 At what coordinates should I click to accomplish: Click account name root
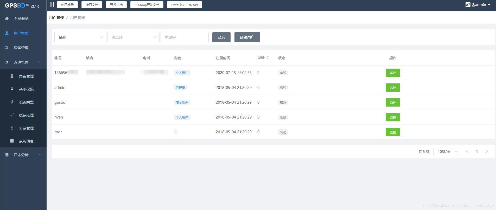click(x=58, y=132)
